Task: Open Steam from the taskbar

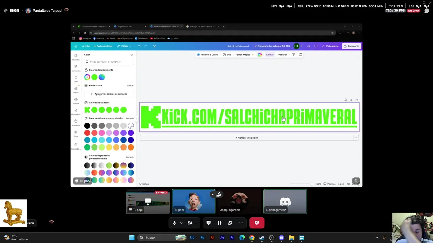Action: pyautogui.click(x=261, y=238)
